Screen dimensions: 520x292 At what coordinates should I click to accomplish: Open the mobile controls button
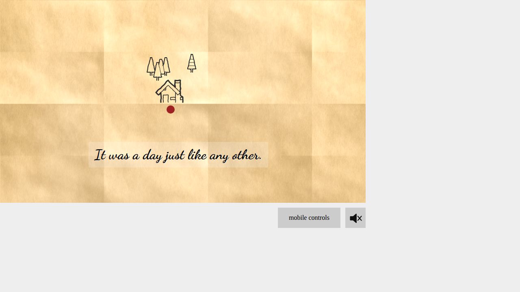tap(309, 218)
